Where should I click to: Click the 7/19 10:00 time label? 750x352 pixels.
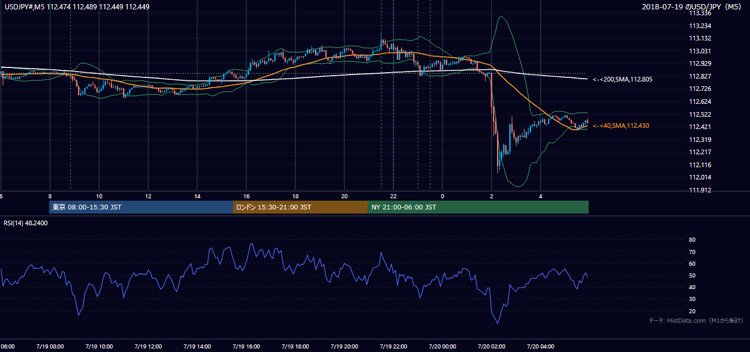click(99, 347)
